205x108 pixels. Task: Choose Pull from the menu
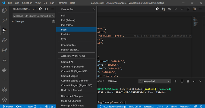pyautogui.click(x=77, y=15)
